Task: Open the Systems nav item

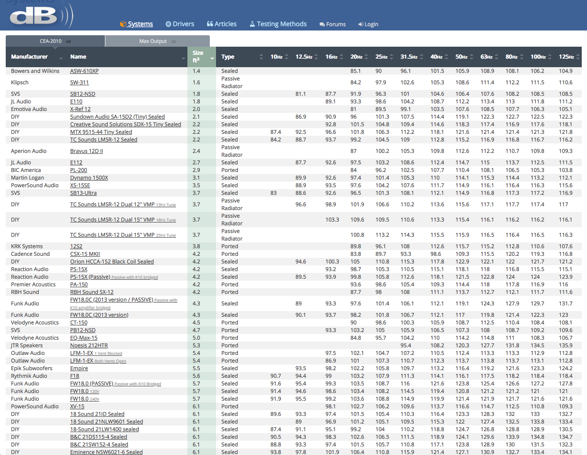Action: coord(136,24)
